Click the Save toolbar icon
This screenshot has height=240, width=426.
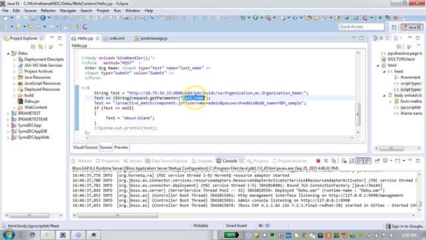click(18, 18)
